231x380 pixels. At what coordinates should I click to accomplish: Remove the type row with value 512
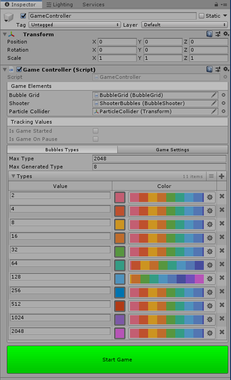pyautogui.click(x=222, y=305)
